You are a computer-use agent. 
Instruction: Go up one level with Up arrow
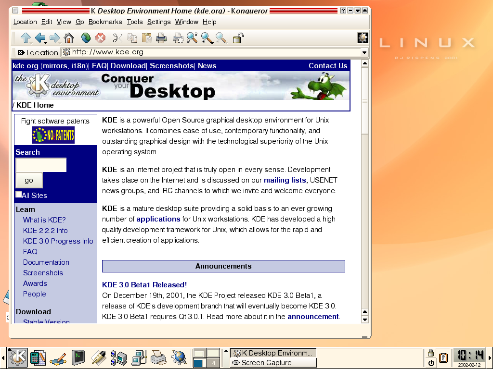click(x=26, y=38)
